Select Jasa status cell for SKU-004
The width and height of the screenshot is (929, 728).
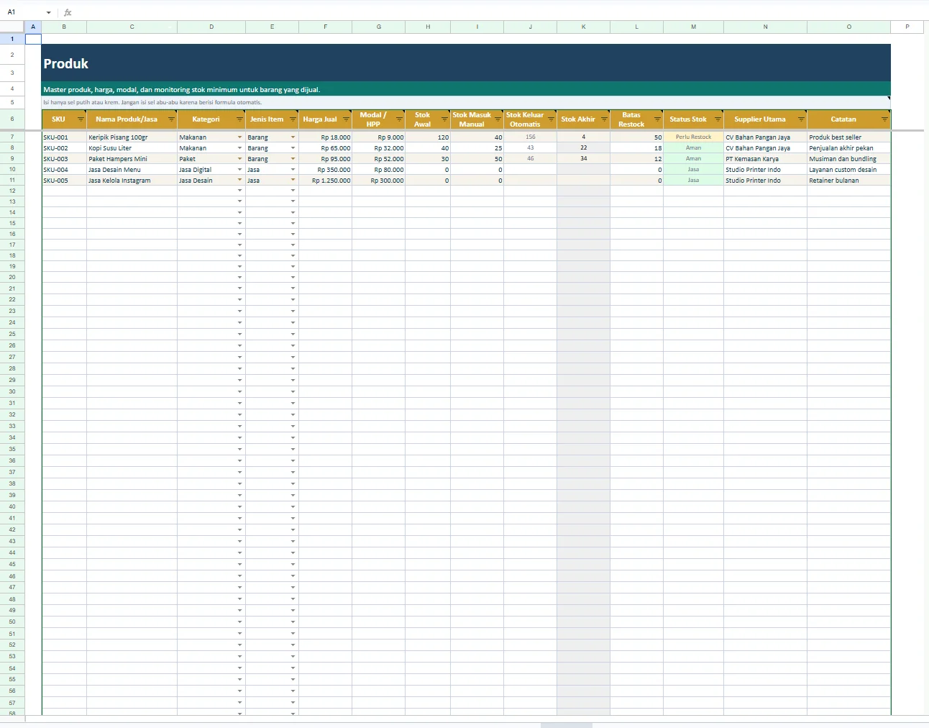(x=693, y=170)
